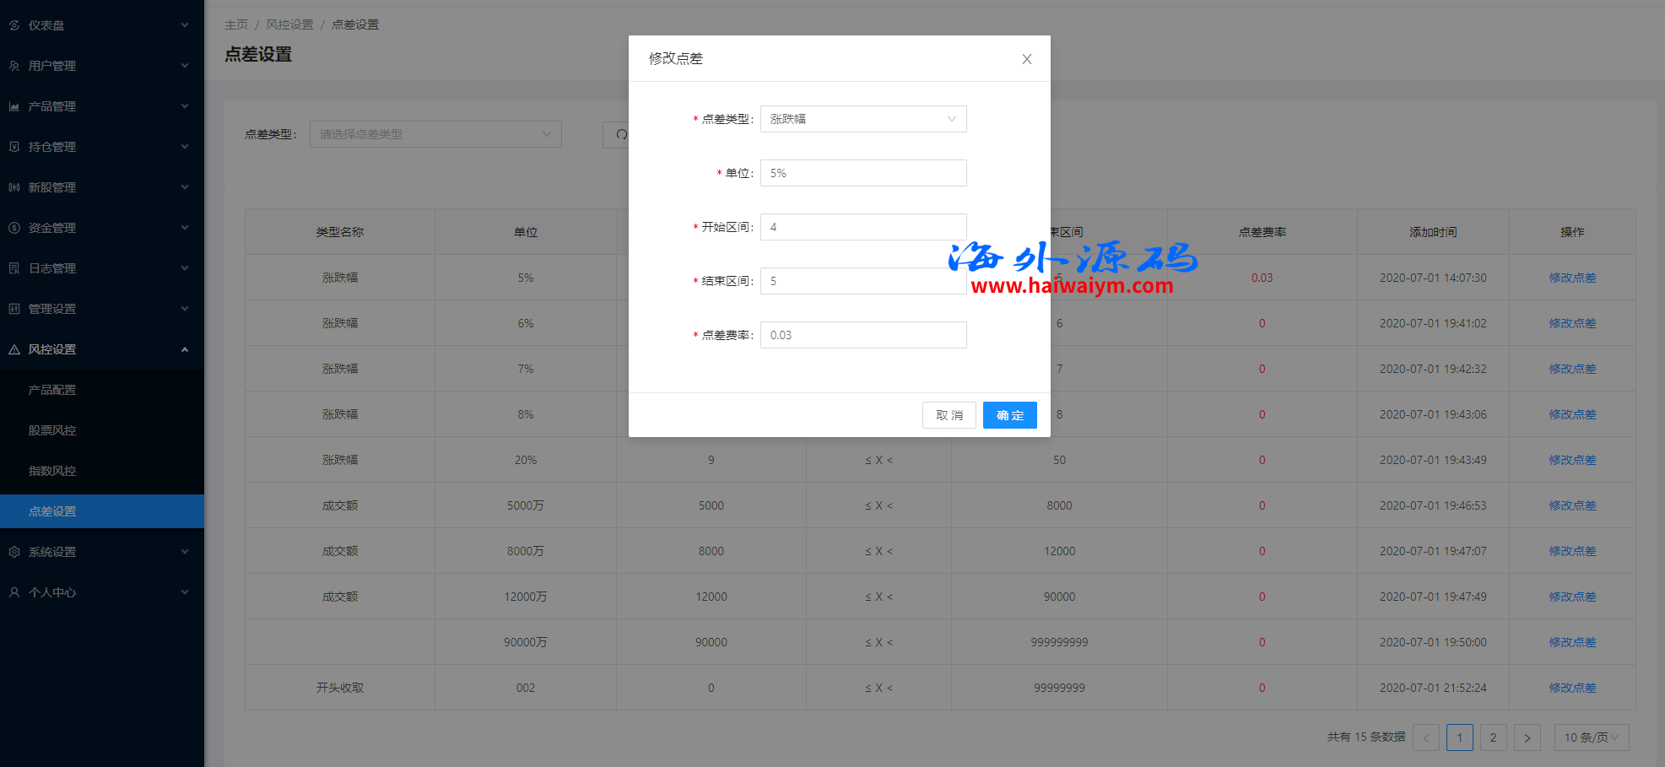Image resolution: width=1665 pixels, height=767 pixels.
Task: Collapse the 风控设置 sidebar section
Action: click(x=185, y=349)
